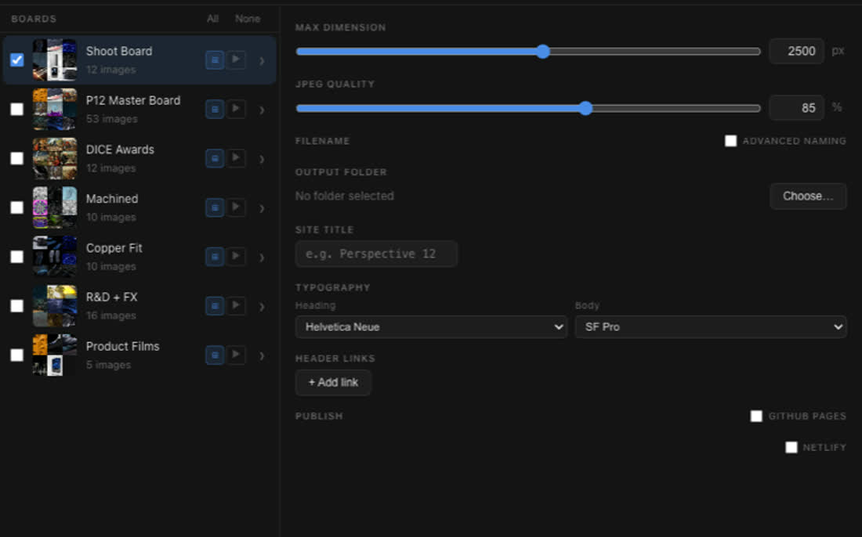Open the Body font dropdown (SF Pro)
The height and width of the screenshot is (537, 862).
711,326
